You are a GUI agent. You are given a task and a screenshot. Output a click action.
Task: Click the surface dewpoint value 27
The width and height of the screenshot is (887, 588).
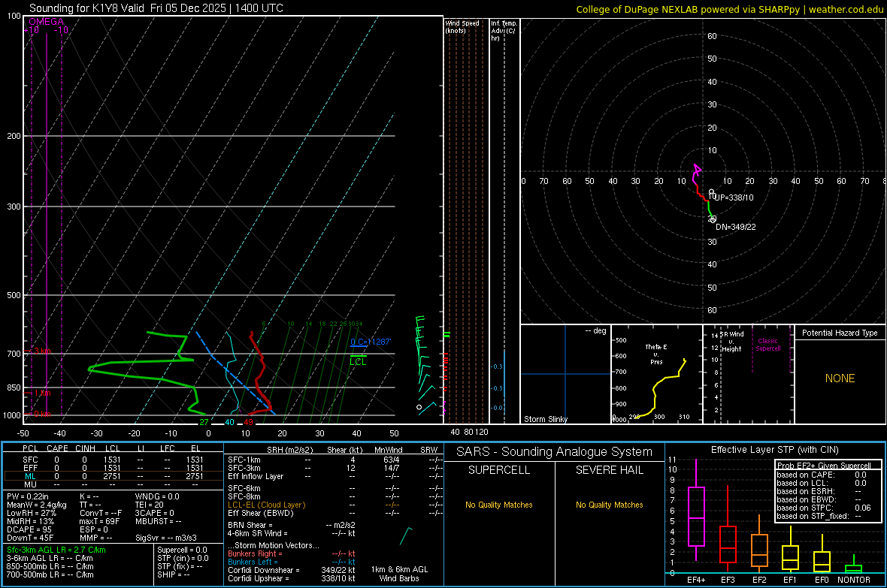(204, 422)
